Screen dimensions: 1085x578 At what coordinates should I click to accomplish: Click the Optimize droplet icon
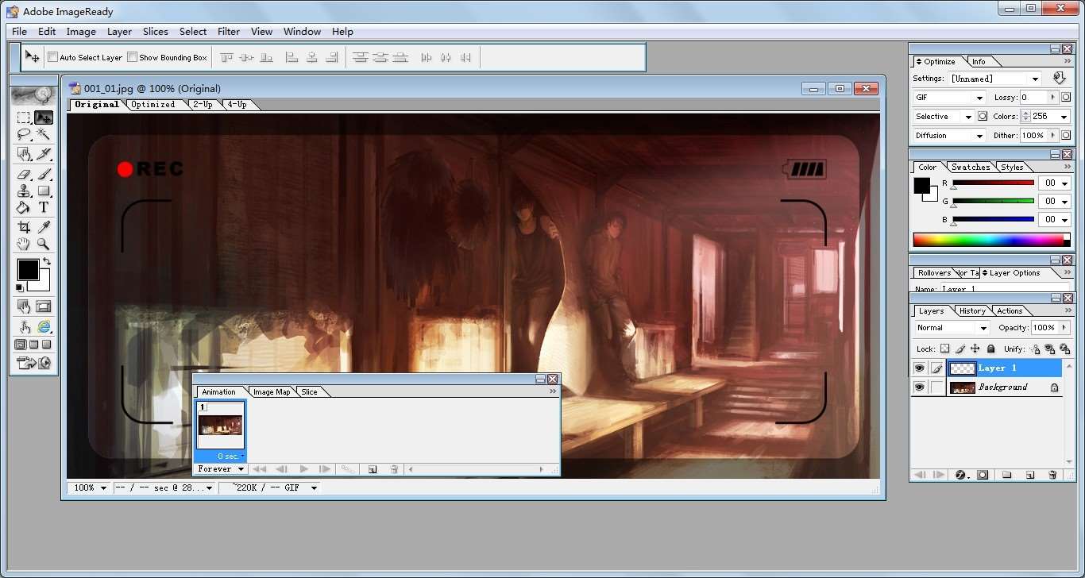click(1059, 78)
